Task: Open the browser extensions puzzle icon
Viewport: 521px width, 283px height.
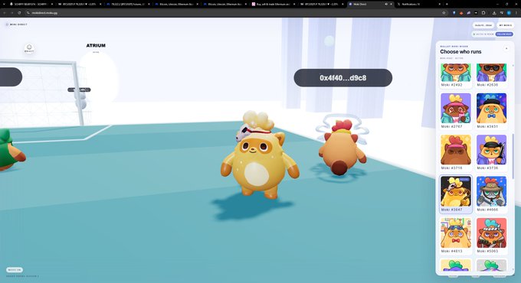Action: coord(483,12)
